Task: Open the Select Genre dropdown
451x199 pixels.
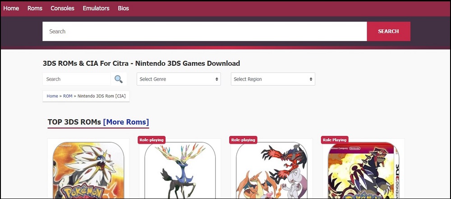Action: click(x=179, y=79)
